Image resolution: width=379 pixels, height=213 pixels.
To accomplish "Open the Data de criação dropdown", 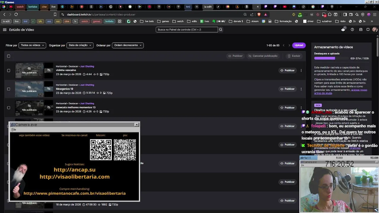I will tap(80, 45).
